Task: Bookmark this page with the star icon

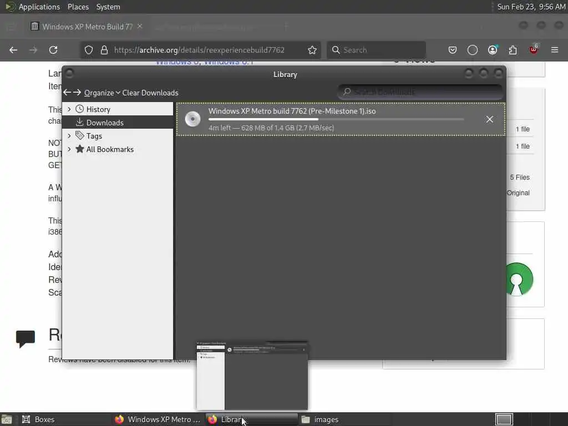Action: (x=312, y=50)
